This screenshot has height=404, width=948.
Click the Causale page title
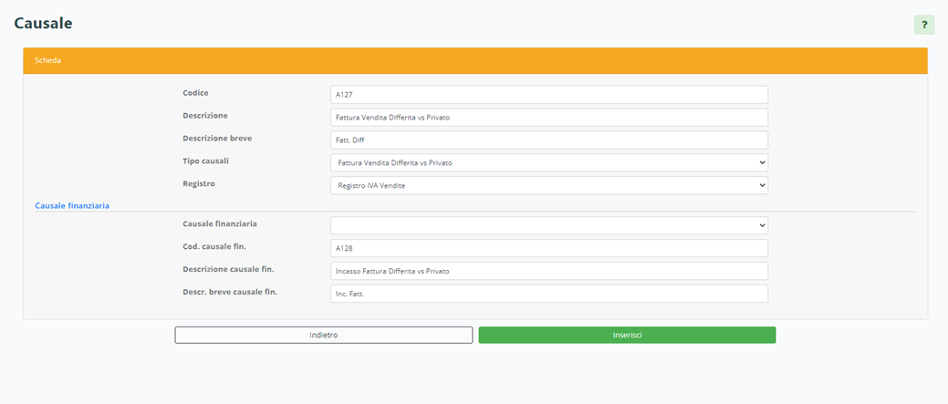[x=43, y=22]
